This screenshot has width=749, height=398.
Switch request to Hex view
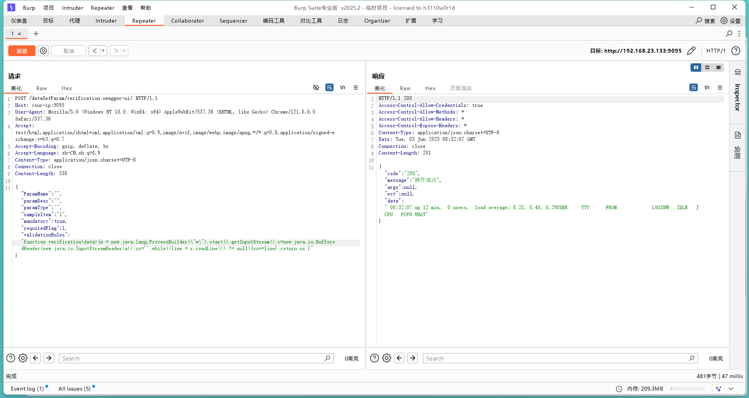point(67,88)
